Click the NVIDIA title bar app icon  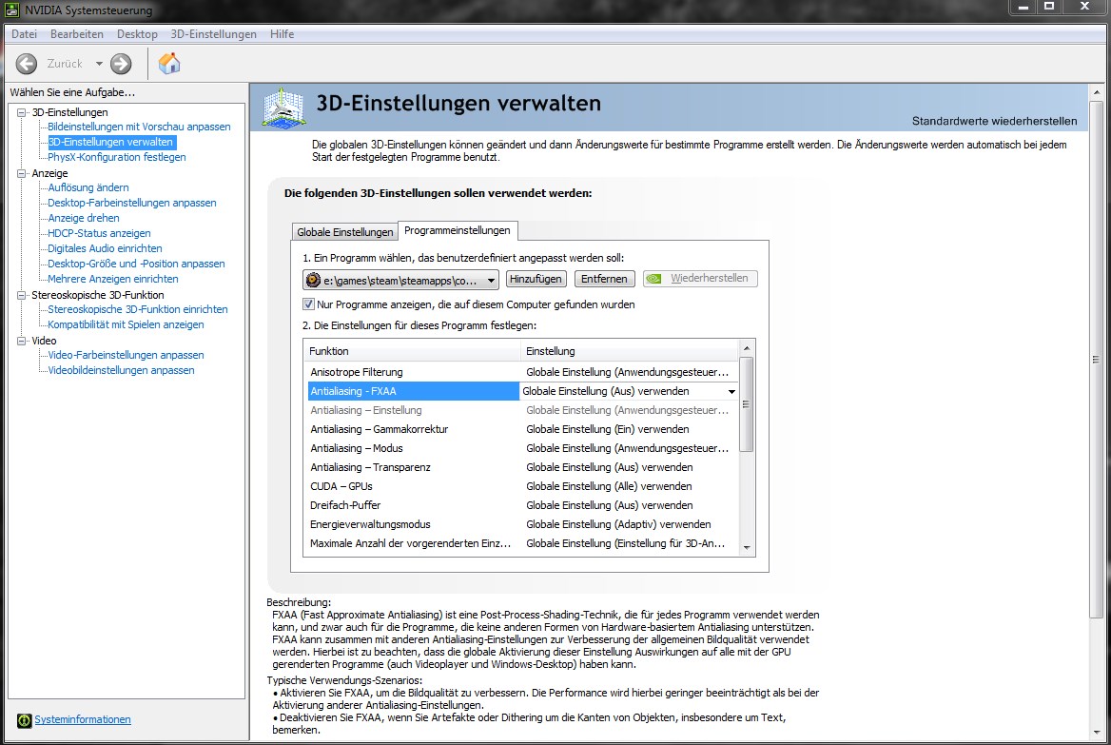11,10
